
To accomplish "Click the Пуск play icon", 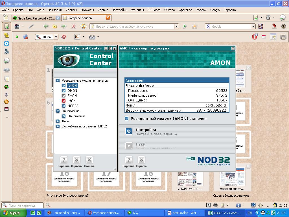I will [x=129, y=146].
